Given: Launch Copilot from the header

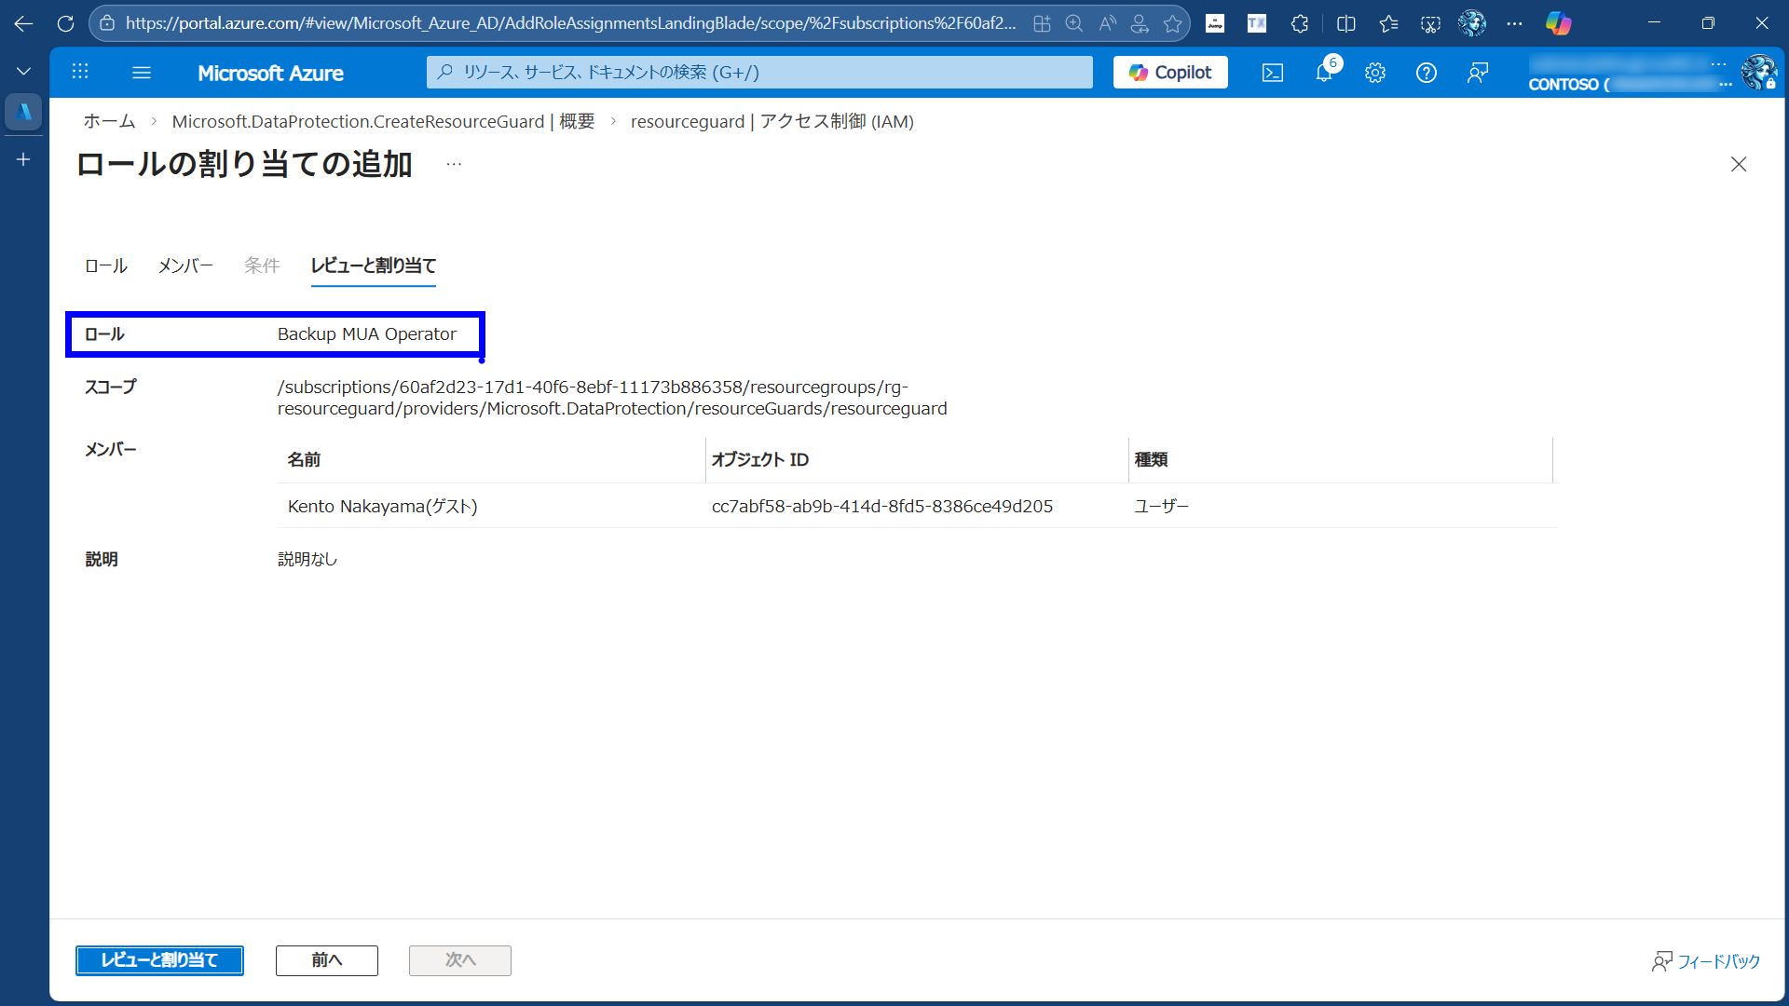Looking at the screenshot, I should (x=1169, y=72).
